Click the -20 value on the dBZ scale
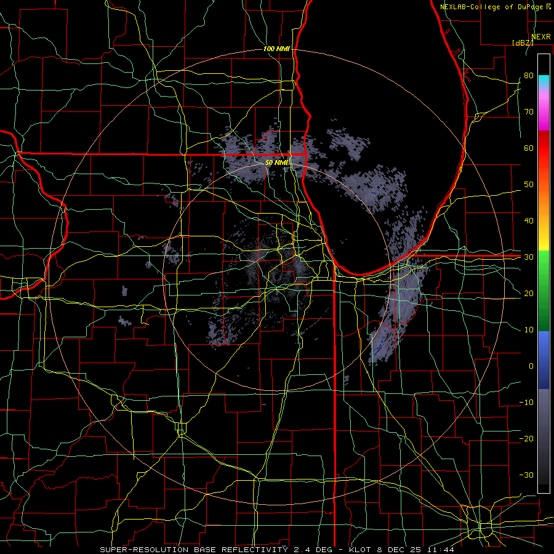Viewport: 554px width, 554px height. point(526,438)
